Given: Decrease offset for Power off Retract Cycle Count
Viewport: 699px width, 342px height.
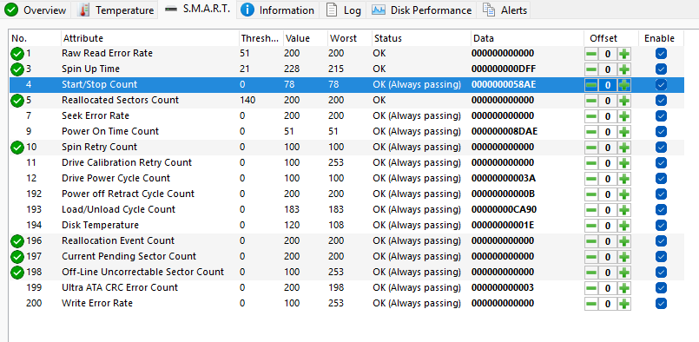Looking at the screenshot, I should (591, 194).
